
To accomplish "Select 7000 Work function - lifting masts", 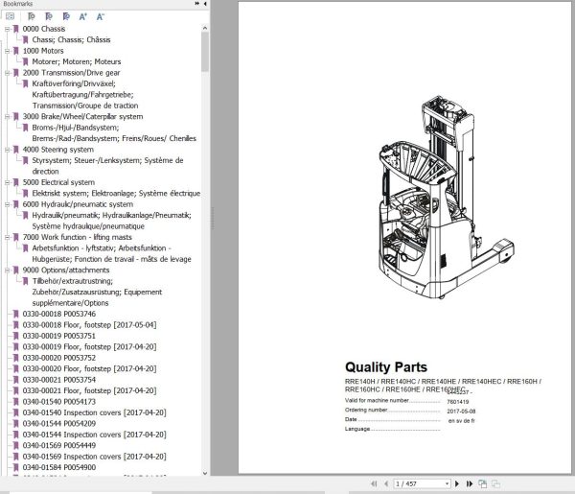I will [x=77, y=237].
